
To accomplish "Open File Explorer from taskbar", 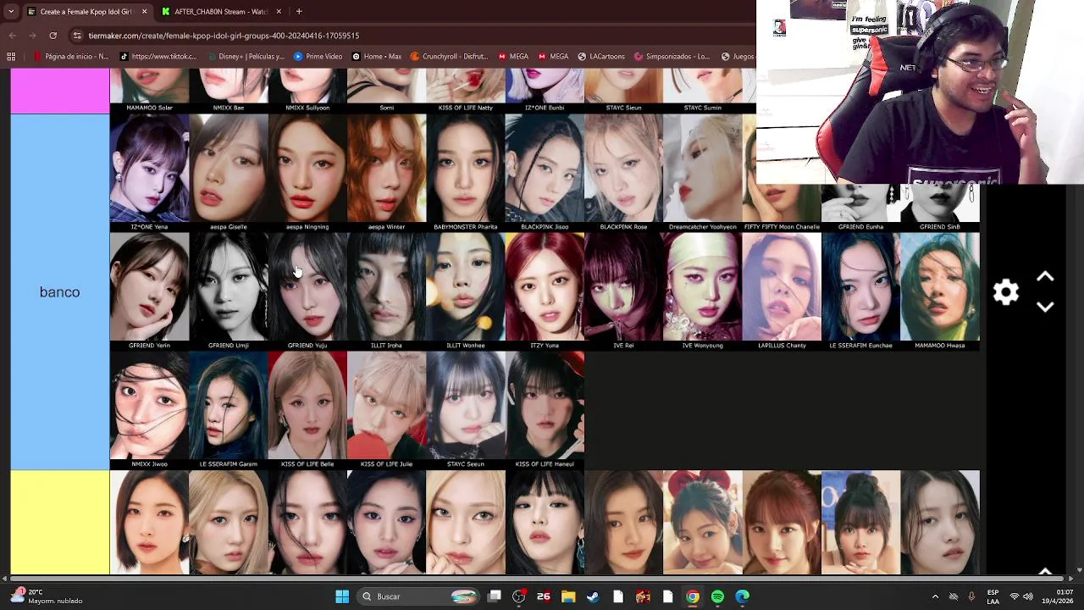I will point(568,596).
